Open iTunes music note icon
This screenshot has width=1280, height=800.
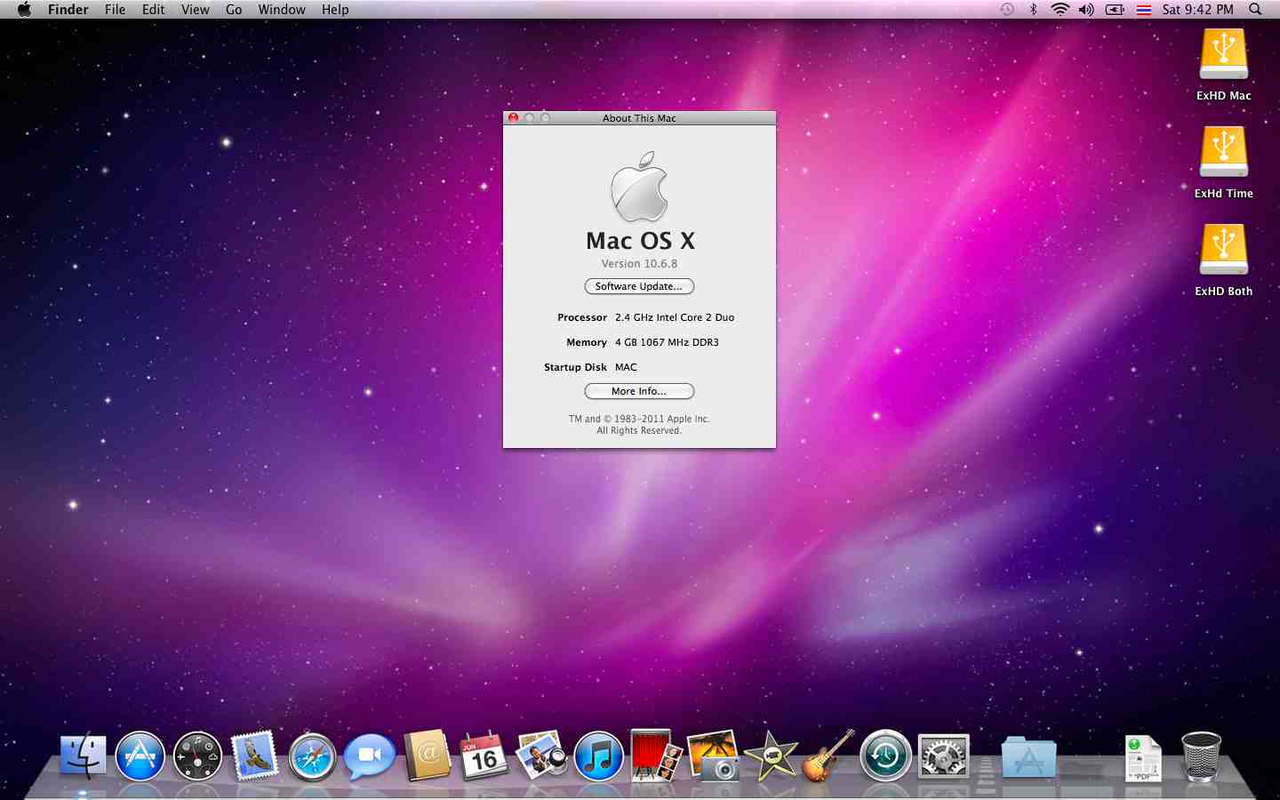598,756
